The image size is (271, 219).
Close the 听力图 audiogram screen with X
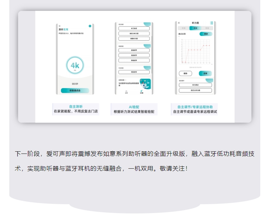[x=179, y=23]
